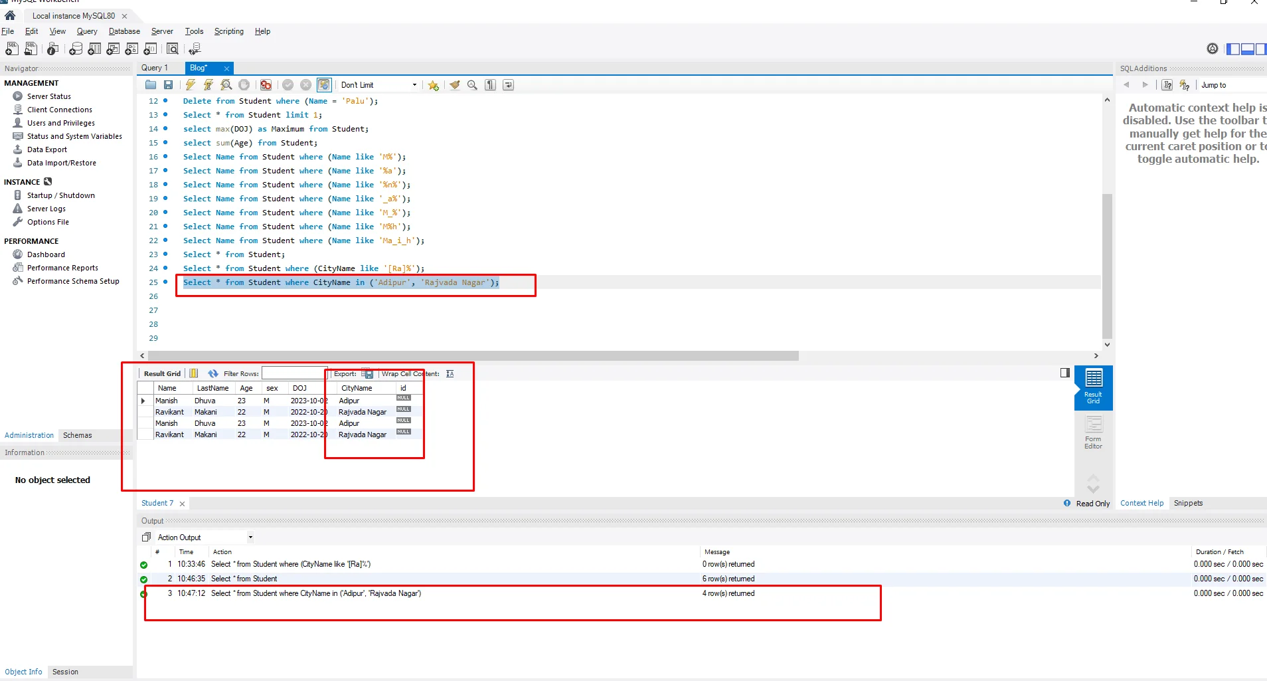Open the Scripting menu
The height and width of the screenshot is (681, 1267).
228,31
